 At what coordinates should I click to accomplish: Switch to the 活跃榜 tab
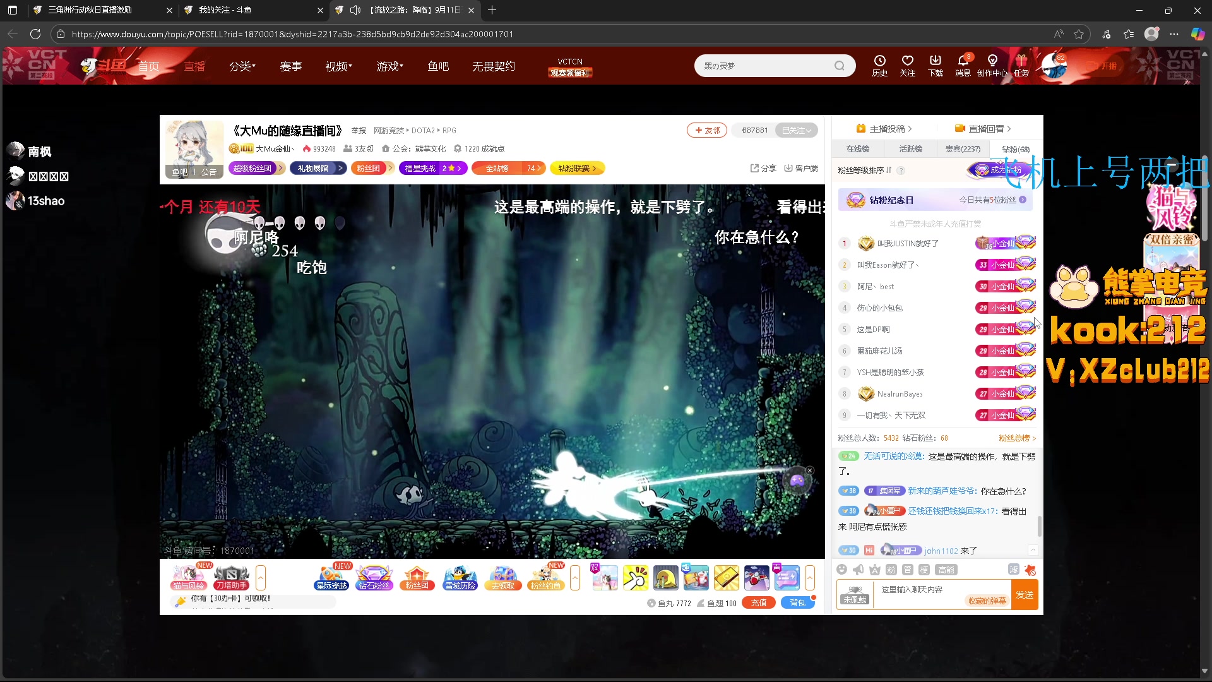click(x=910, y=149)
